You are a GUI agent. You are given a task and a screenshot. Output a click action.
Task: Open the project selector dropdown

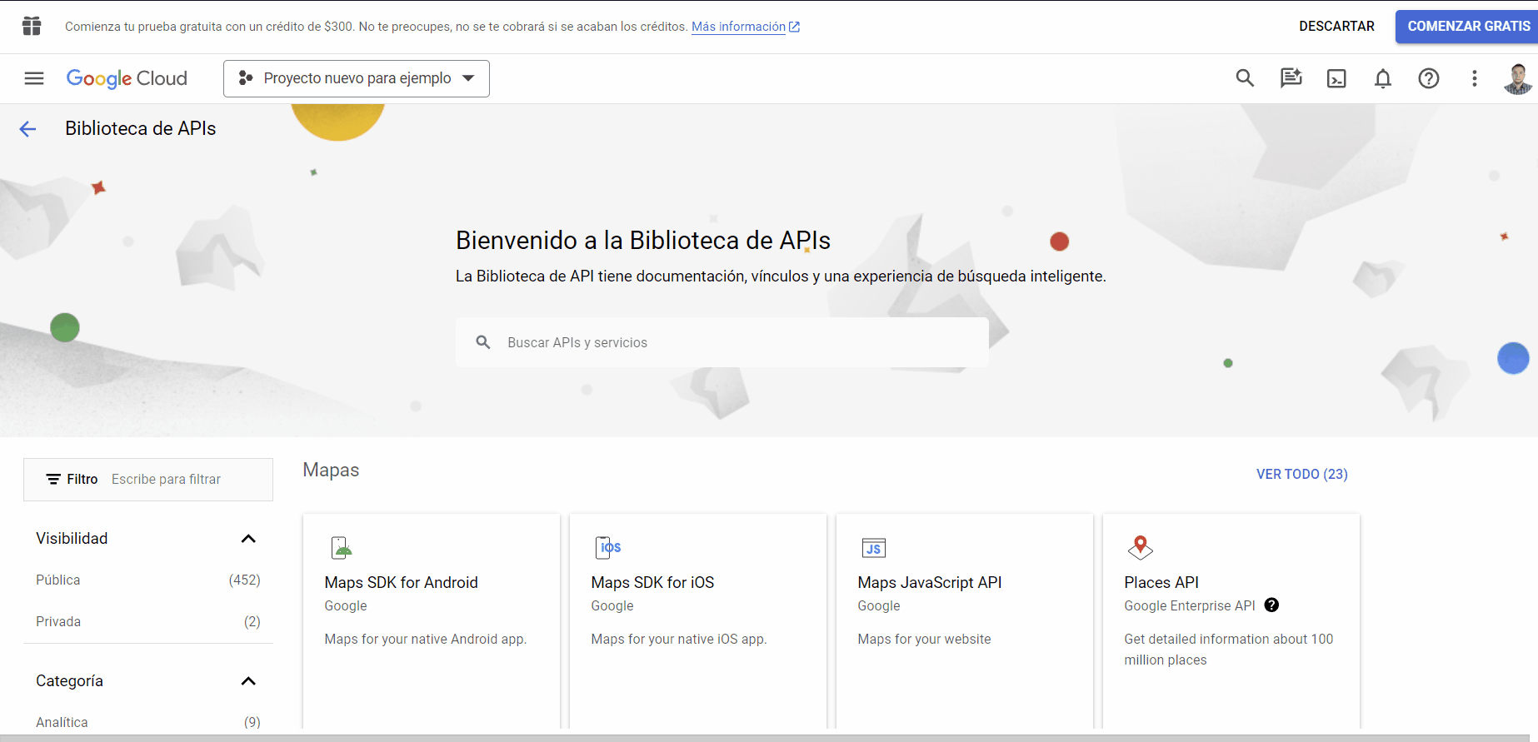[357, 78]
